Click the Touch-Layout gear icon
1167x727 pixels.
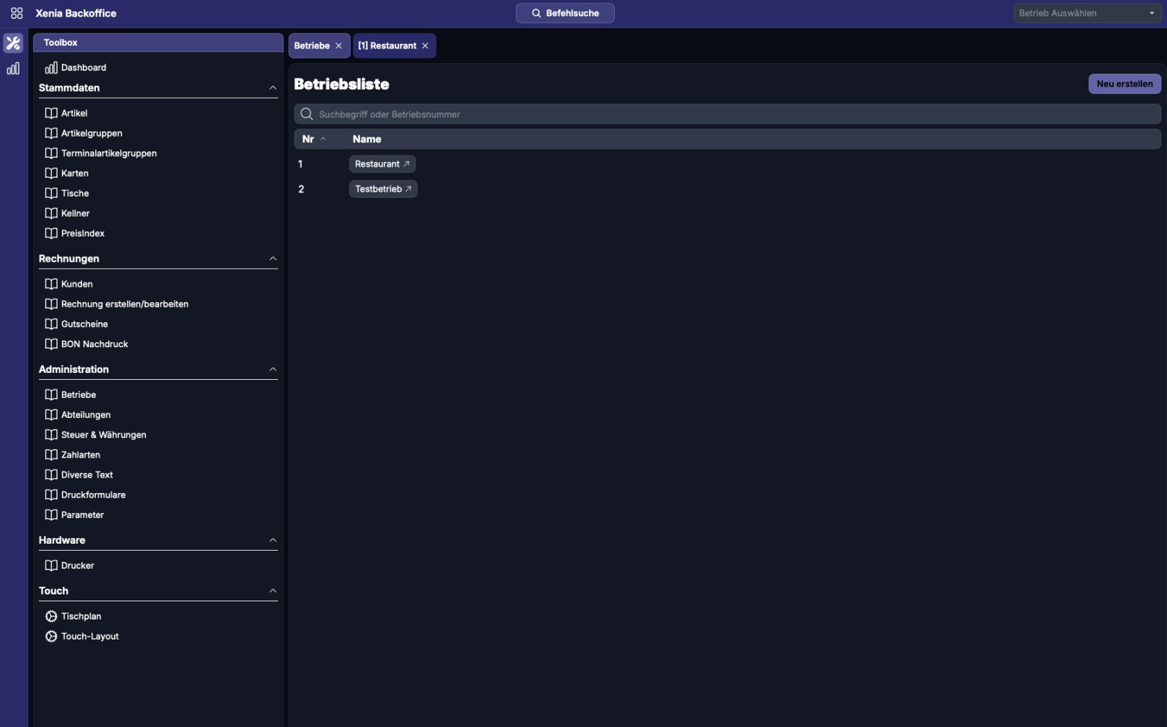(51, 637)
